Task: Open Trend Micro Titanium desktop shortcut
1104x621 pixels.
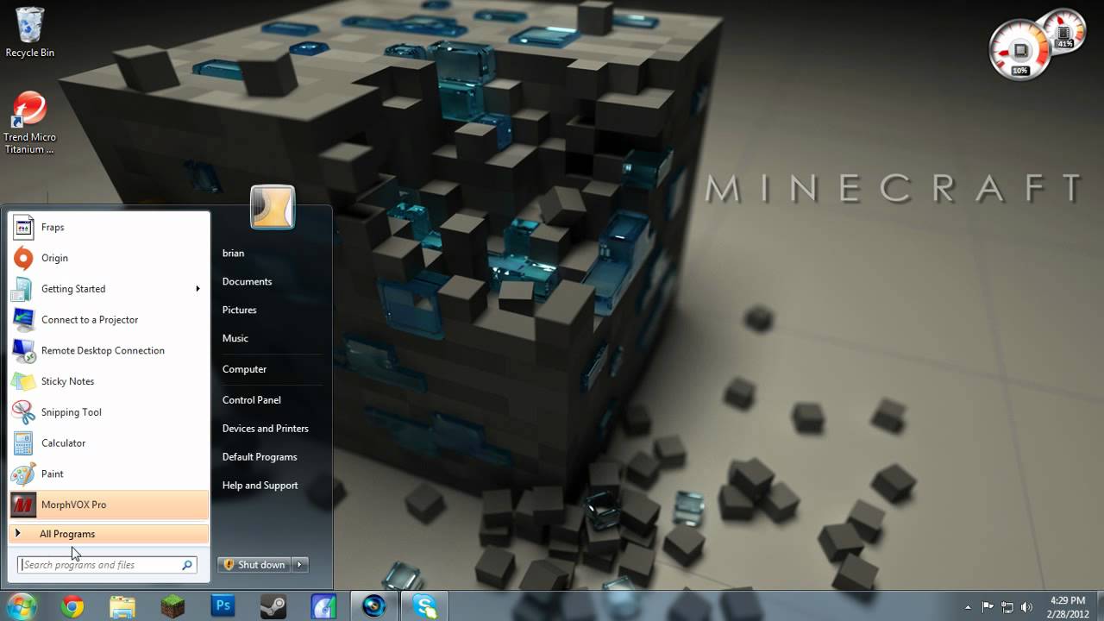Action: (x=29, y=123)
